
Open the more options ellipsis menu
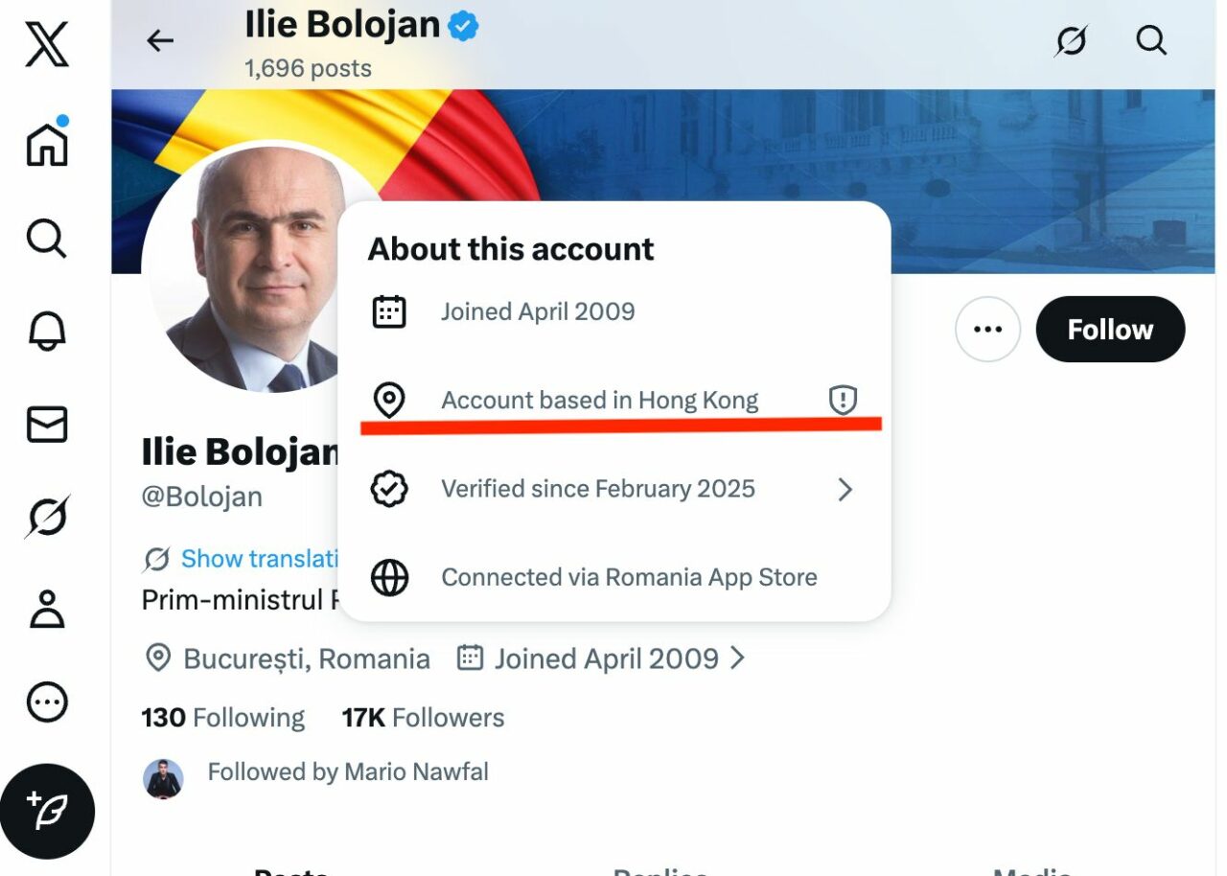[x=988, y=329]
